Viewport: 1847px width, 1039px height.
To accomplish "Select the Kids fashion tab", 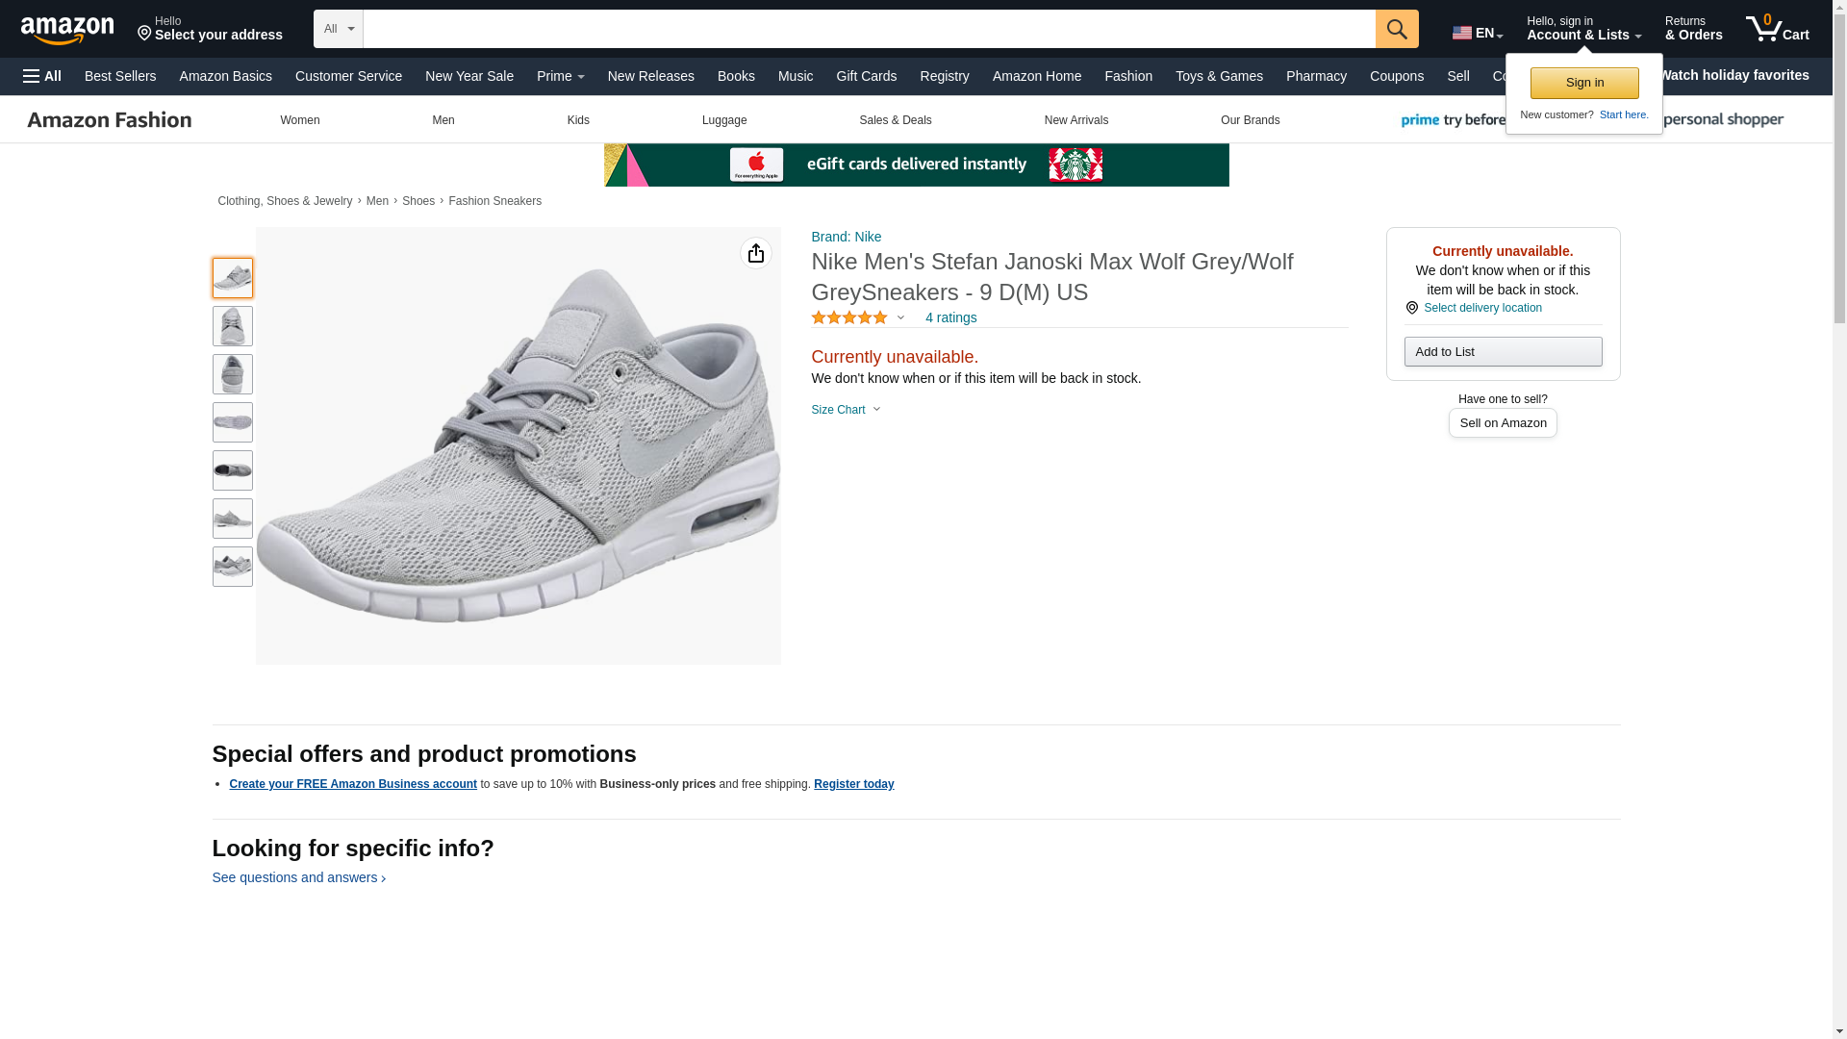I will click(x=578, y=120).
